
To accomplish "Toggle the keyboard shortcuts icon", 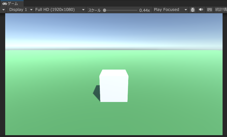I will (x=210, y=10).
